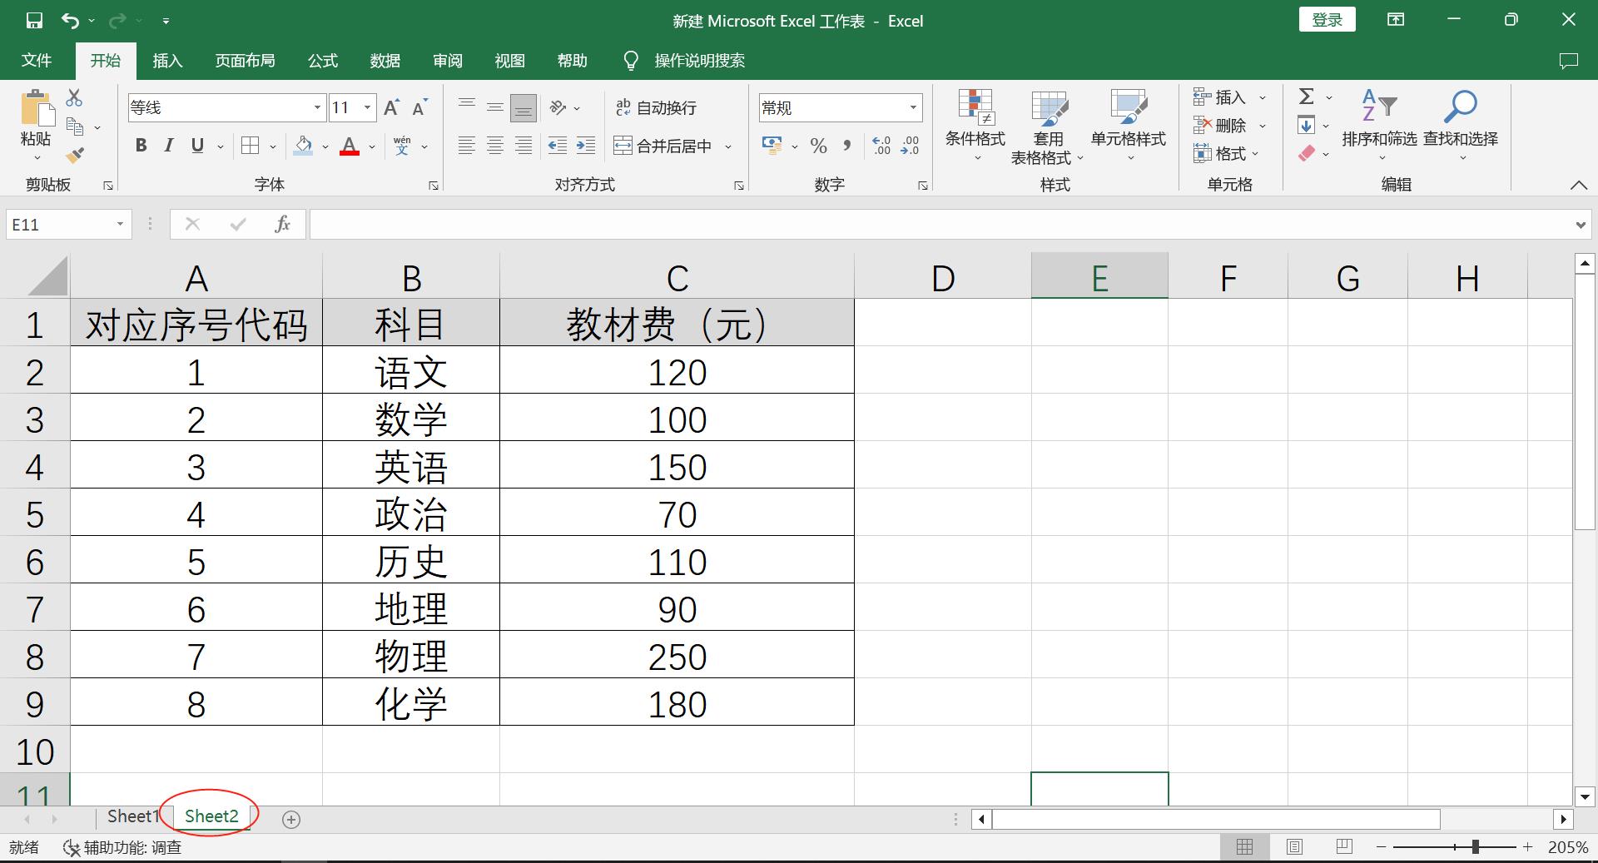The height and width of the screenshot is (863, 1598).
Task: Click the text orientation icon
Action: point(558,107)
